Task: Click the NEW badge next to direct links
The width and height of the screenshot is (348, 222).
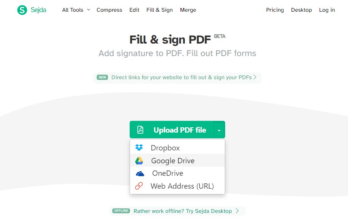Action: pyautogui.click(x=102, y=77)
